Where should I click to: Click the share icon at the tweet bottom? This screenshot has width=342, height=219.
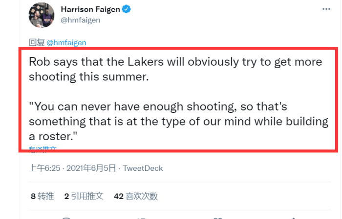coord(294,218)
